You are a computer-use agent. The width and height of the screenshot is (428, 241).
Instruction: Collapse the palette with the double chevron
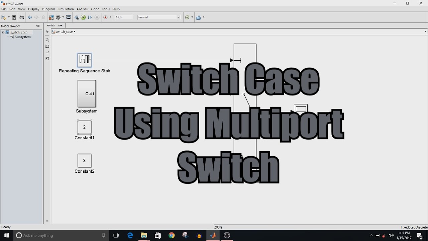tap(47, 221)
